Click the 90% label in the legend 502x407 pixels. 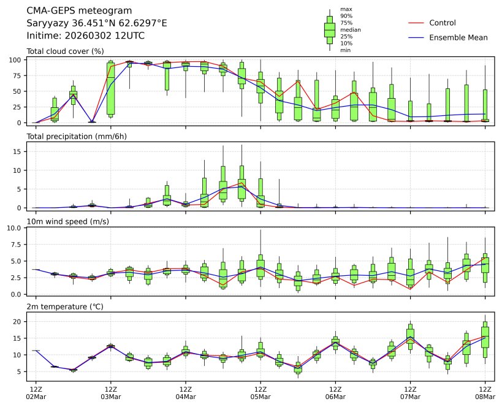tap(346, 16)
